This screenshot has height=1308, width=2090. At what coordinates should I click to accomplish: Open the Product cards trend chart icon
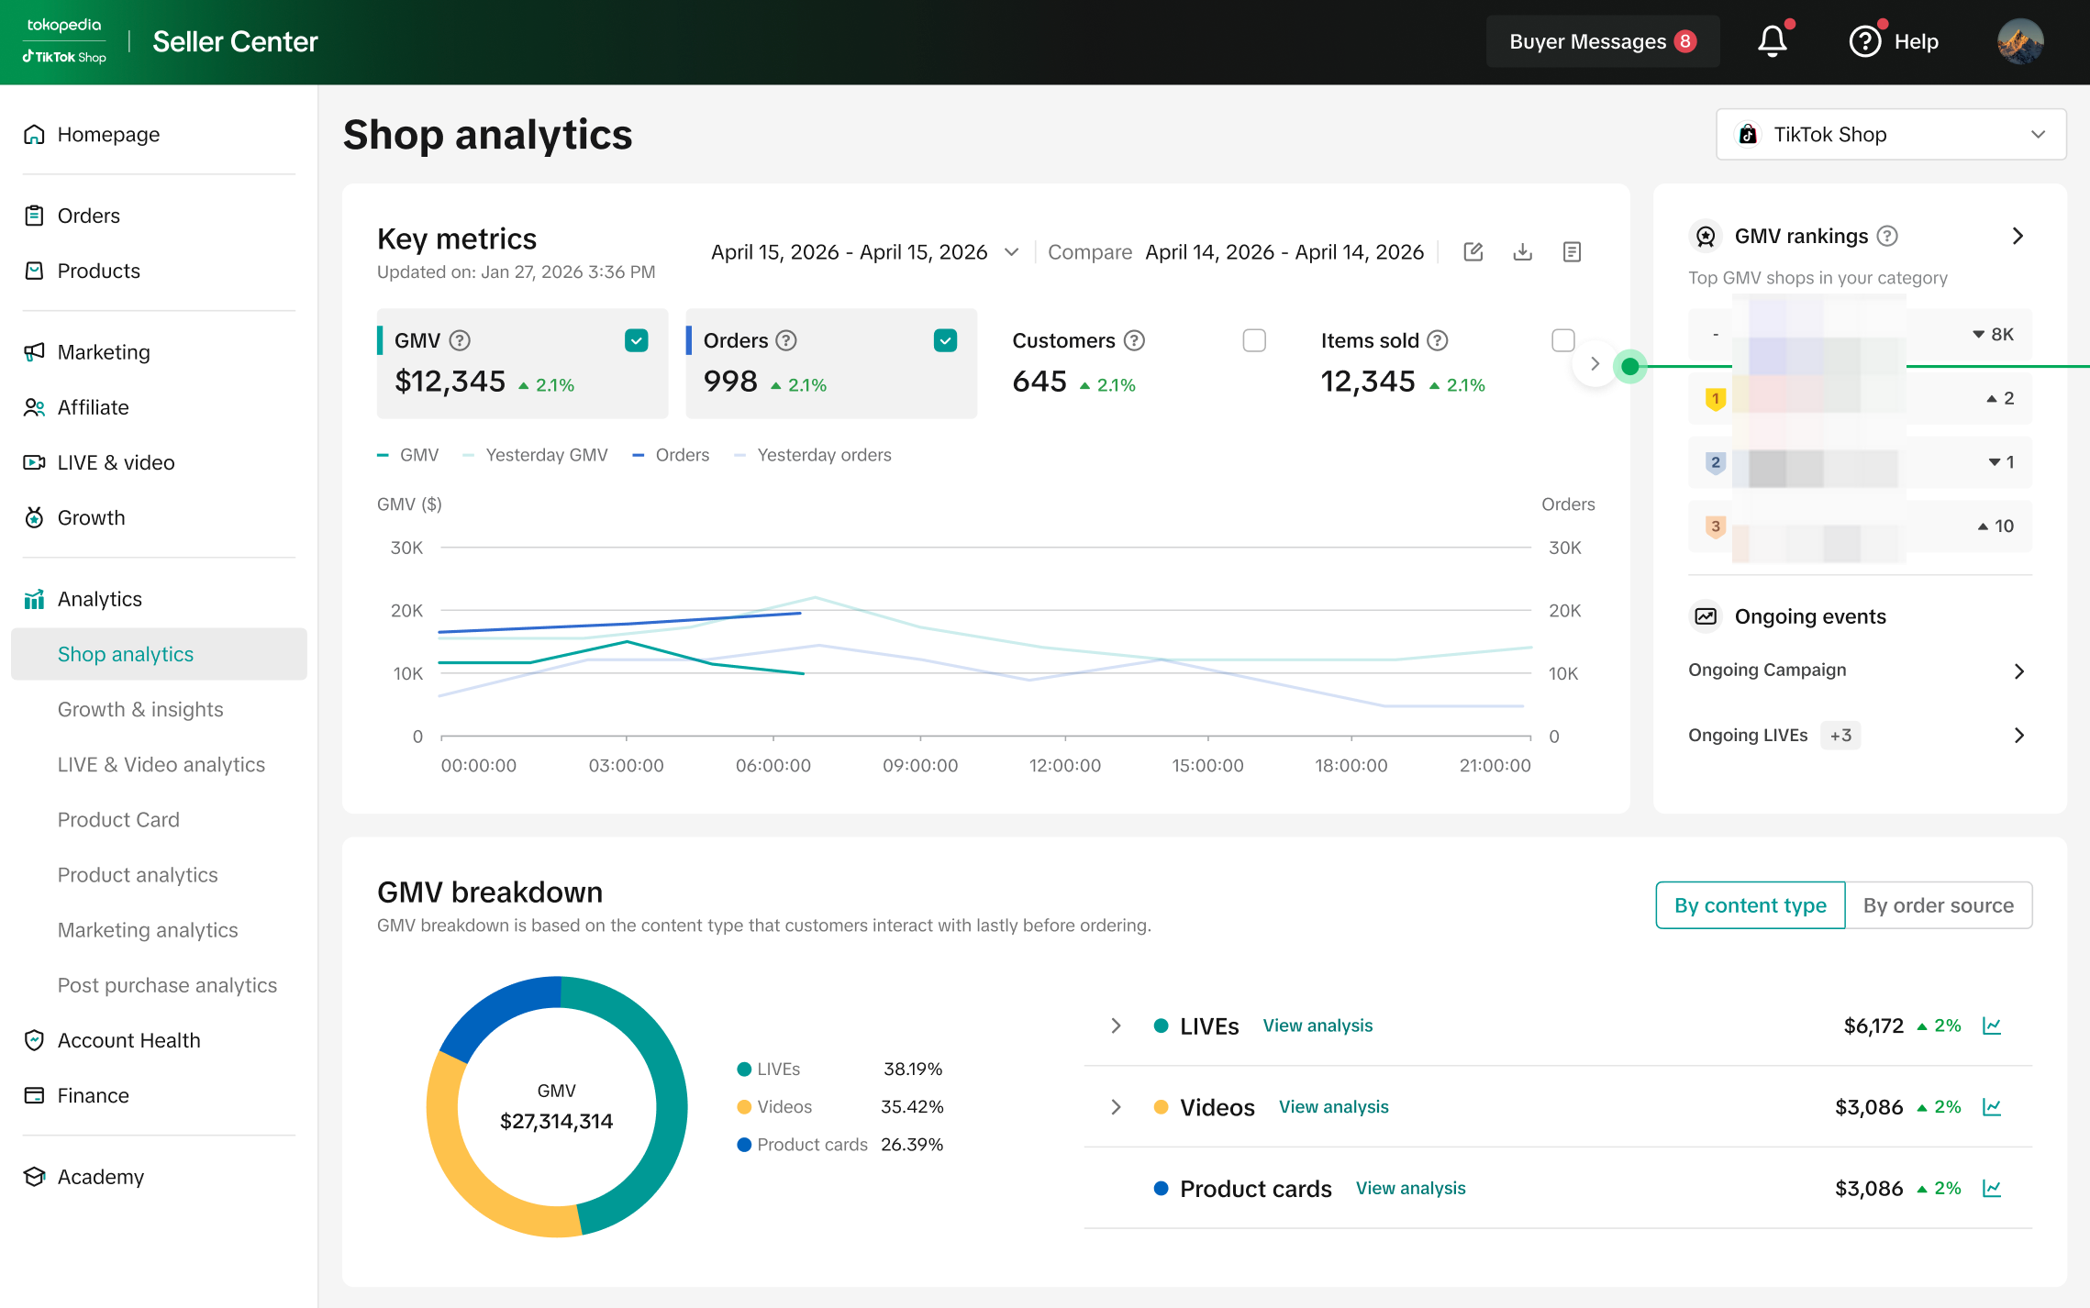1992,1188
